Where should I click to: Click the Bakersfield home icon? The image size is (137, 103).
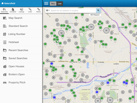[3, 3]
